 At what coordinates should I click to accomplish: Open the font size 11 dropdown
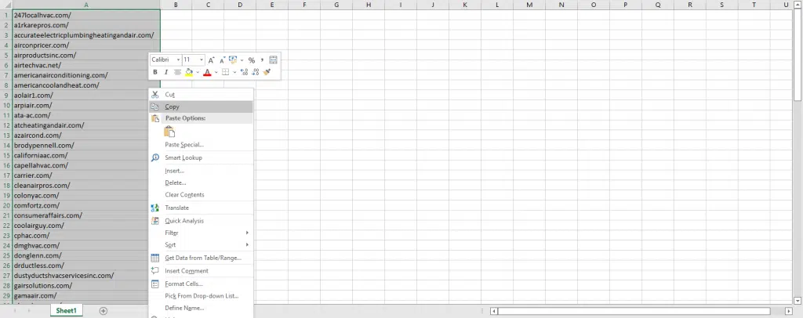pyautogui.click(x=202, y=60)
